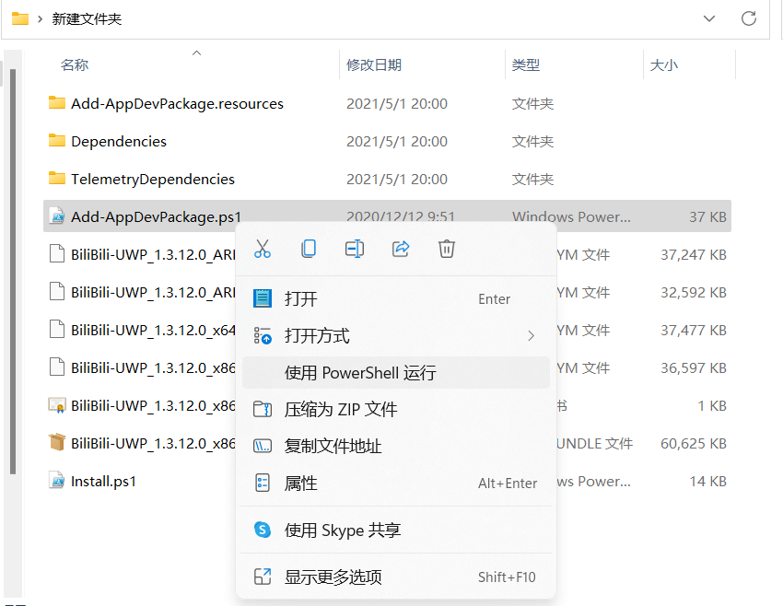The image size is (783, 606).
Task: Click the ZIP folder icon
Action: pyautogui.click(x=263, y=409)
